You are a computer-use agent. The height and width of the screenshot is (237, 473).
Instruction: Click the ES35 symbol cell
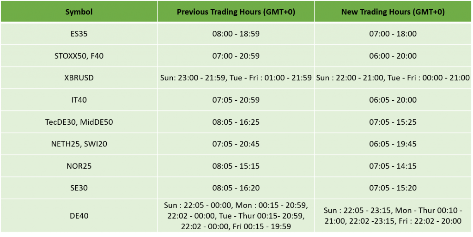(x=79, y=34)
